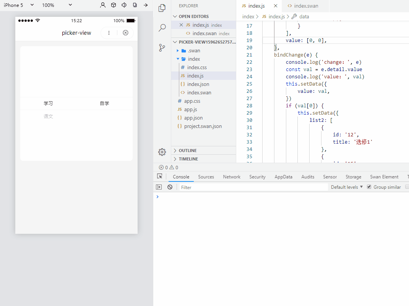The width and height of the screenshot is (409, 306).
Task: Click the data breadcrumb in editor path
Action: pyautogui.click(x=304, y=17)
